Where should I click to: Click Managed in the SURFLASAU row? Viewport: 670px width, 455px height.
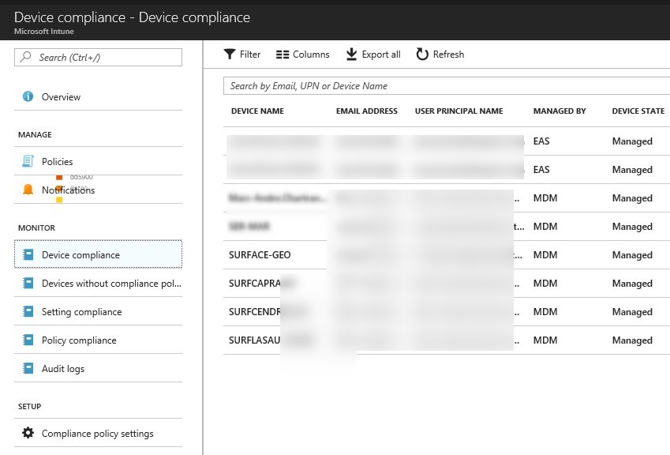[x=632, y=340]
